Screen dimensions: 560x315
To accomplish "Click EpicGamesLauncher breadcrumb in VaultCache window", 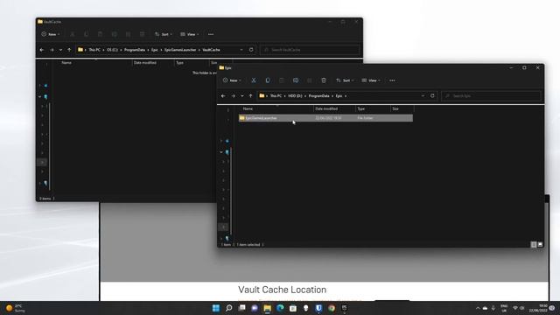I will point(180,50).
